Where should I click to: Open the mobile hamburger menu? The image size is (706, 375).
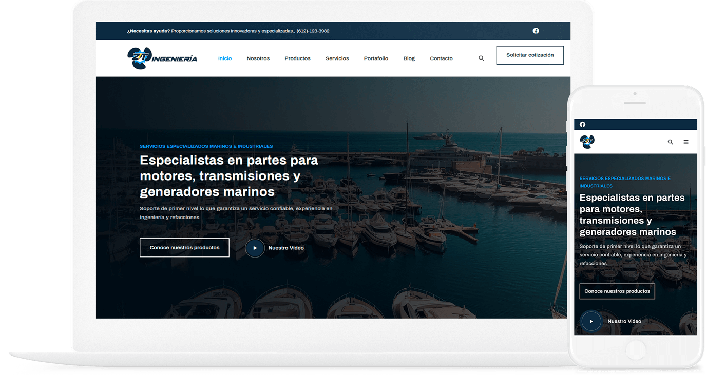pos(686,142)
